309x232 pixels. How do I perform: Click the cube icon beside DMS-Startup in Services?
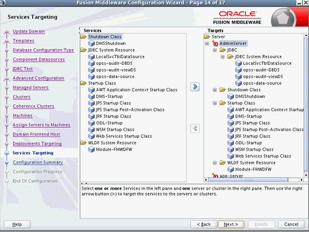click(91, 97)
